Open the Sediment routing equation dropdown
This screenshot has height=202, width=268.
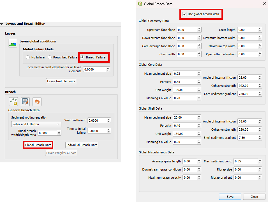point(36,124)
